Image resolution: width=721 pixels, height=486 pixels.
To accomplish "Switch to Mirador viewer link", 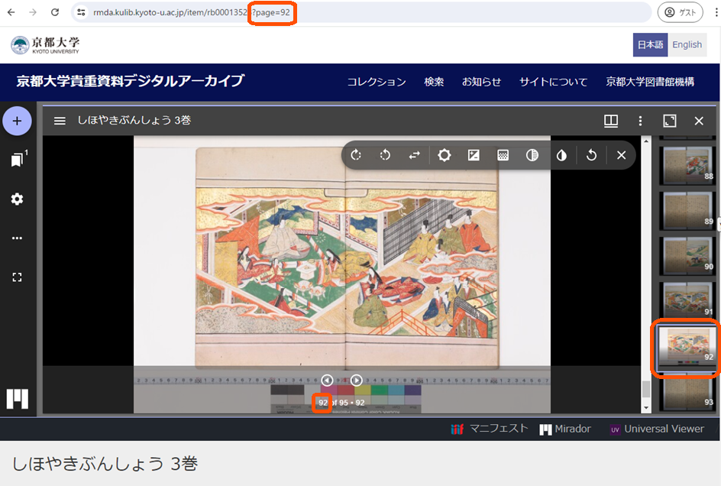I will [565, 429].
